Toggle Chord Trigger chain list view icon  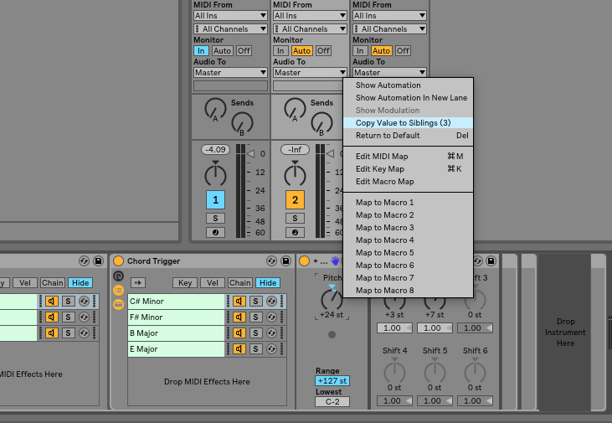pyautogui.click(x=118, y=290)
